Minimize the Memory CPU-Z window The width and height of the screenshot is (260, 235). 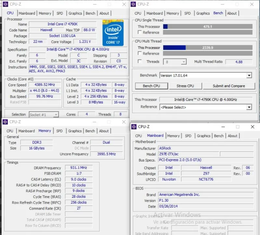pyautogui.click(x=95, y=122)
